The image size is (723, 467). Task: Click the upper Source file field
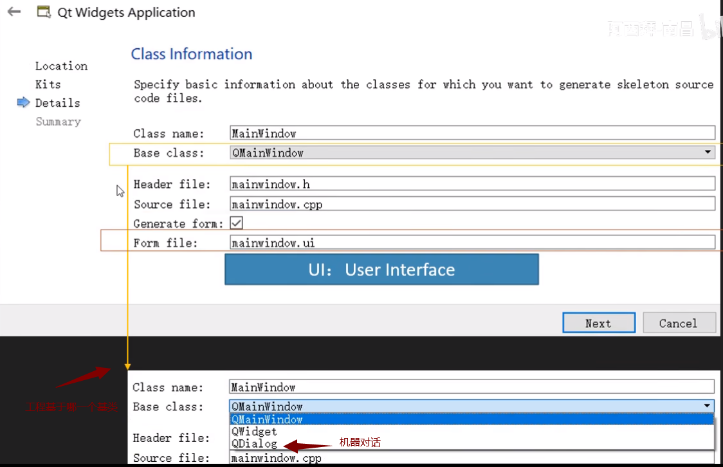pos(471,204)
